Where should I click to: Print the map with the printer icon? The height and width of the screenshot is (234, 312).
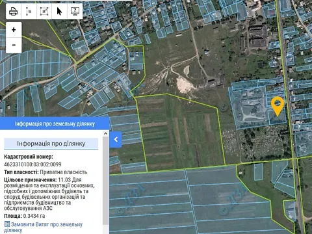[x=14, y=11]
